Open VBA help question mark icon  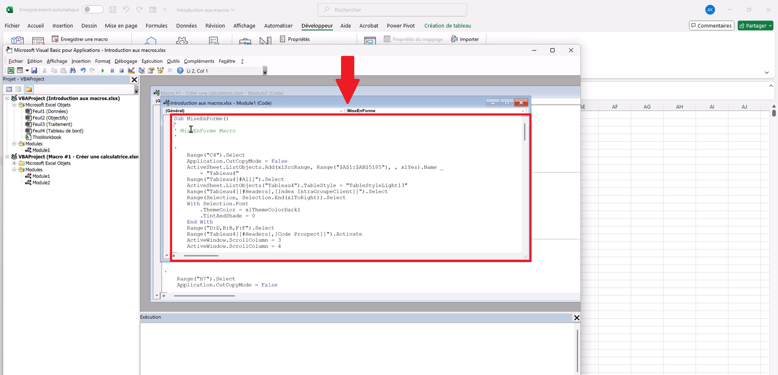point(180,70)
